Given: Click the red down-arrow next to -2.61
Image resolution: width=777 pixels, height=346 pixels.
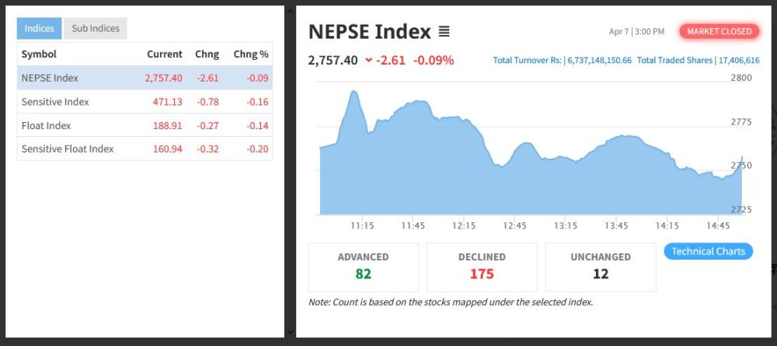Looking at the screenshot, I should point(368,61).
